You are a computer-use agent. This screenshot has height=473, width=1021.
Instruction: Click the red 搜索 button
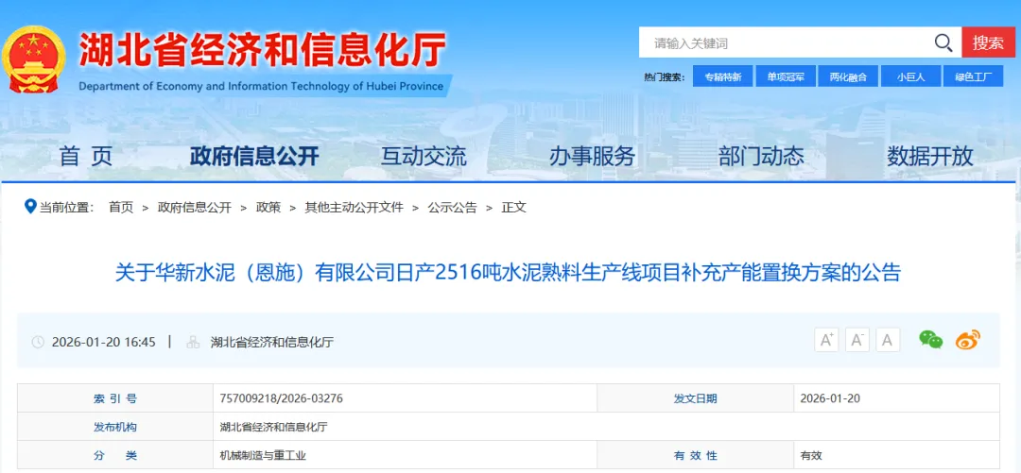[988, 42]
